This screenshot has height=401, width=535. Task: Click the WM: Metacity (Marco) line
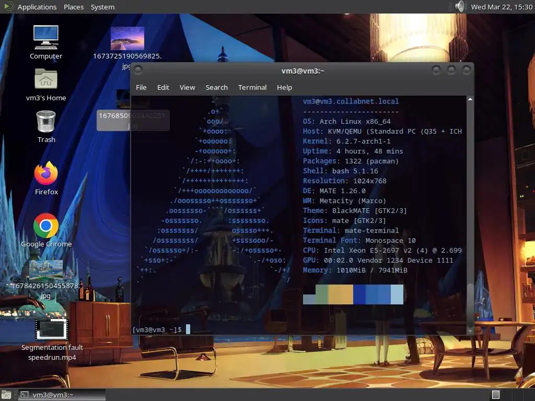pyautogui.click(x=345, y=201)
